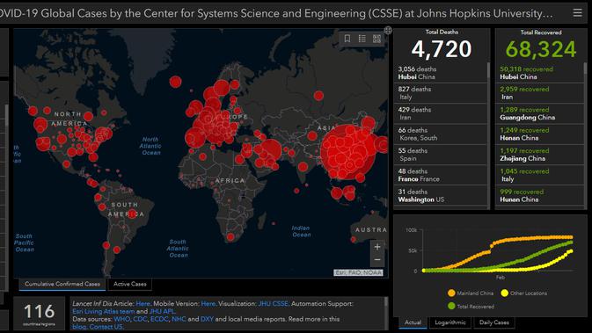592x333 pixels.
Task: Open the NHC data source link
Action: point(179,319)
